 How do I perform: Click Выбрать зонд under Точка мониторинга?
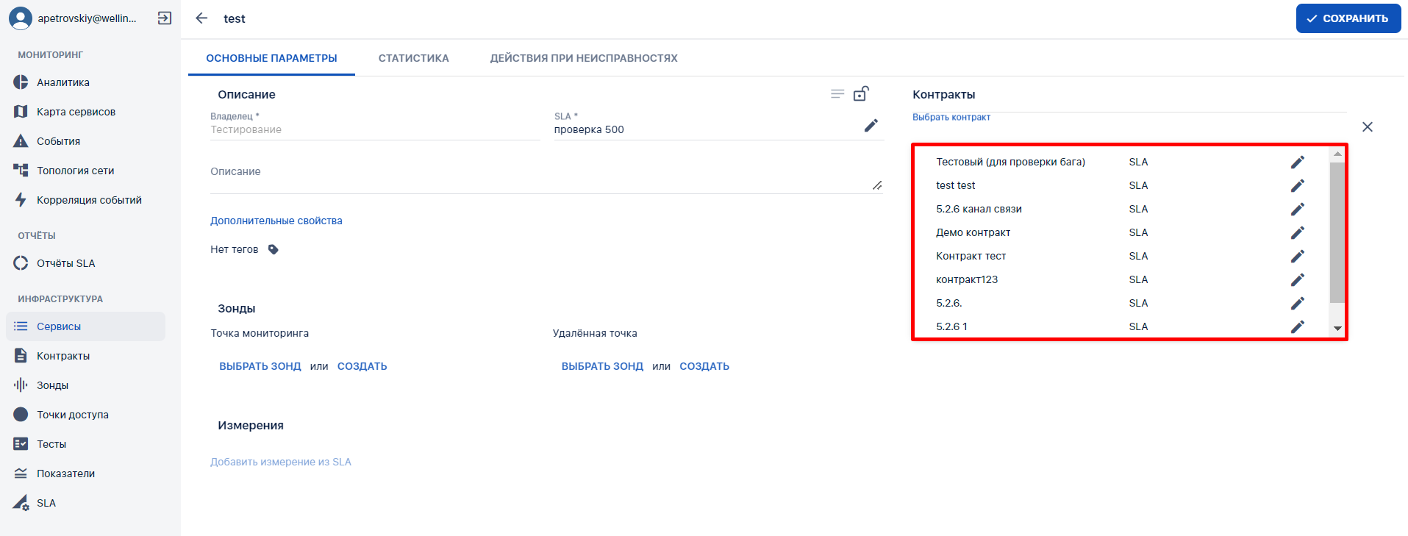[x=260, y=366]
